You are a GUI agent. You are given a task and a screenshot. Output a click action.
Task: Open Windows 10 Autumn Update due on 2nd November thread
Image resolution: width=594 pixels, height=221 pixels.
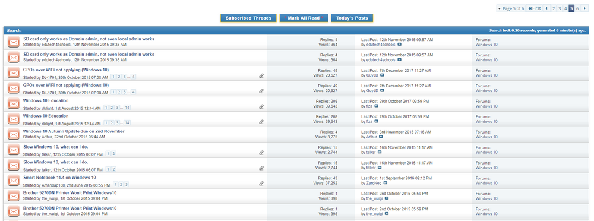pos(74,131)
